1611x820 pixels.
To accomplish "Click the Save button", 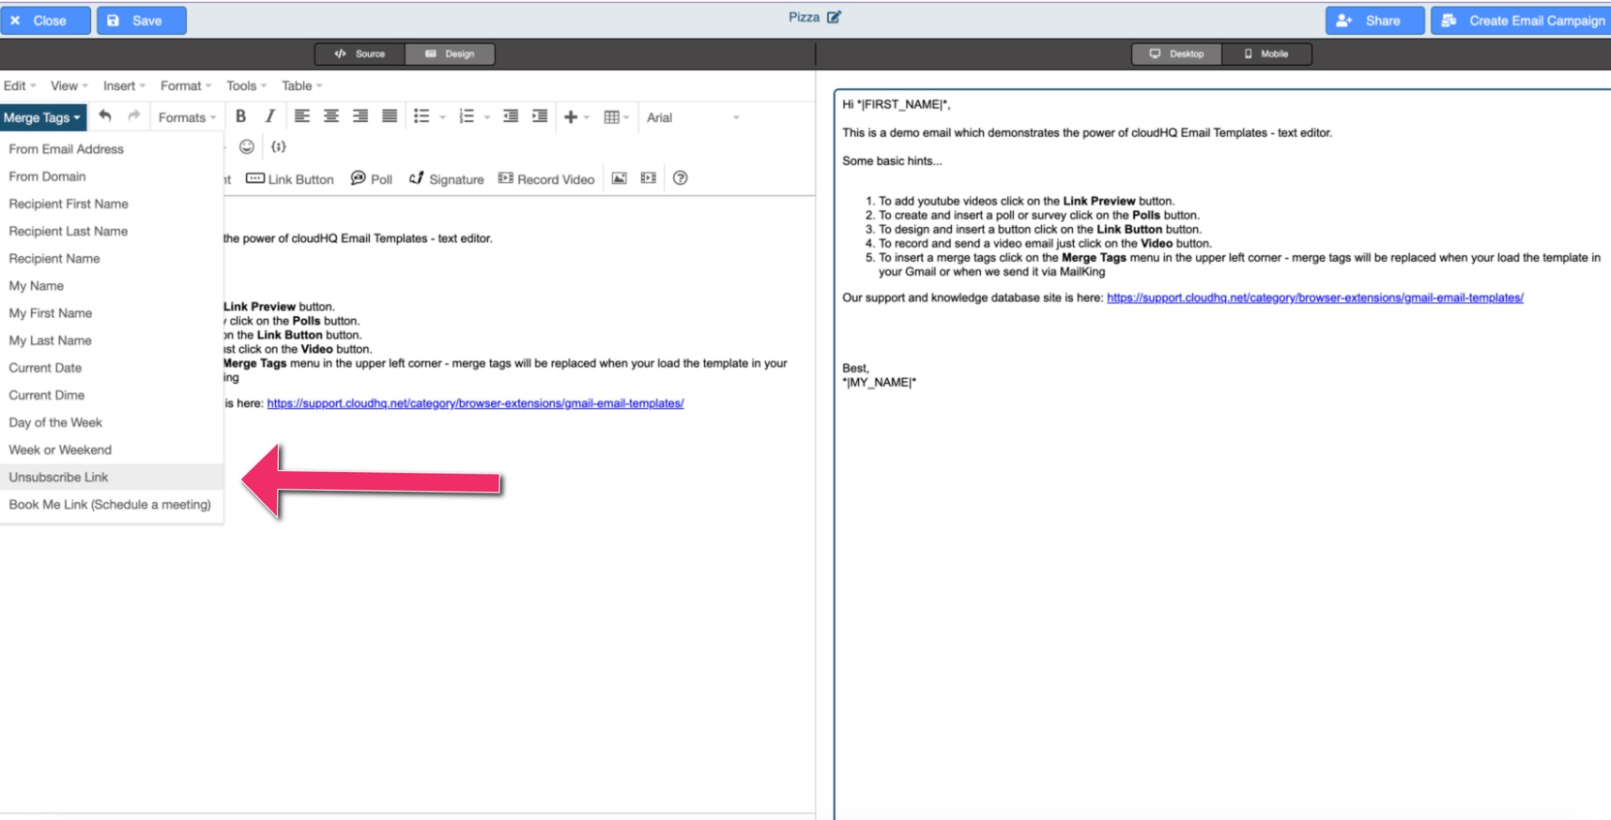I will 142,20.
